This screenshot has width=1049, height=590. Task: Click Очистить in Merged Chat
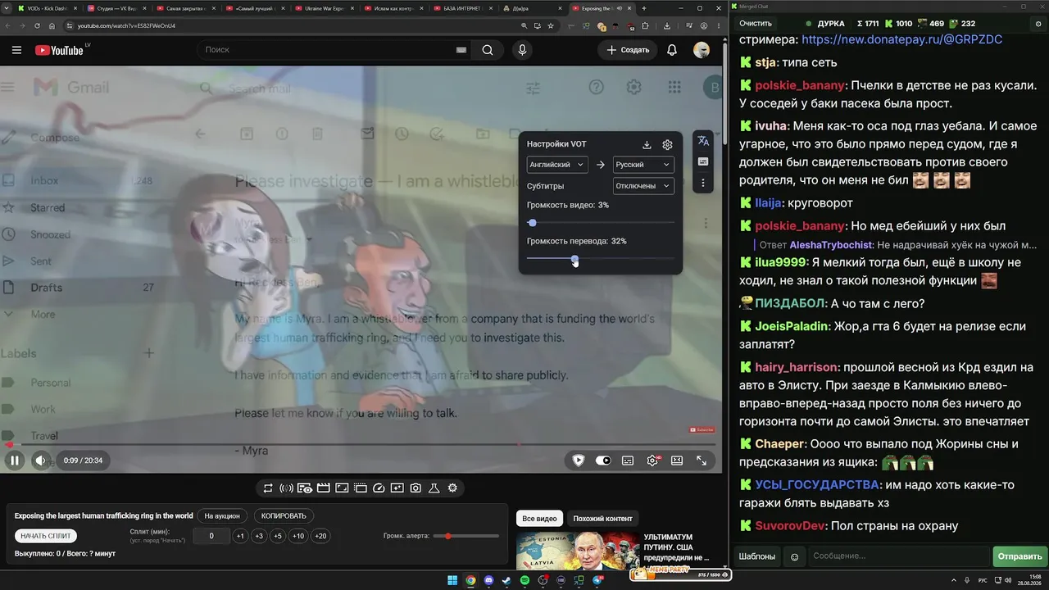point(756,24)
